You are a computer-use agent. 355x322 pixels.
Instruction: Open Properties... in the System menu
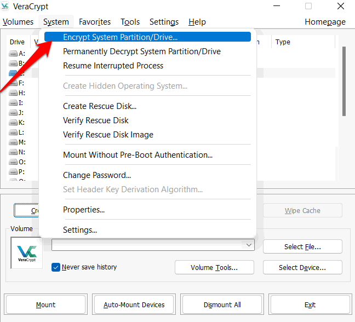point(147,210)
